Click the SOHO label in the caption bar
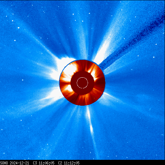Viewport: 165px width, 165px height. coord(4,163)
